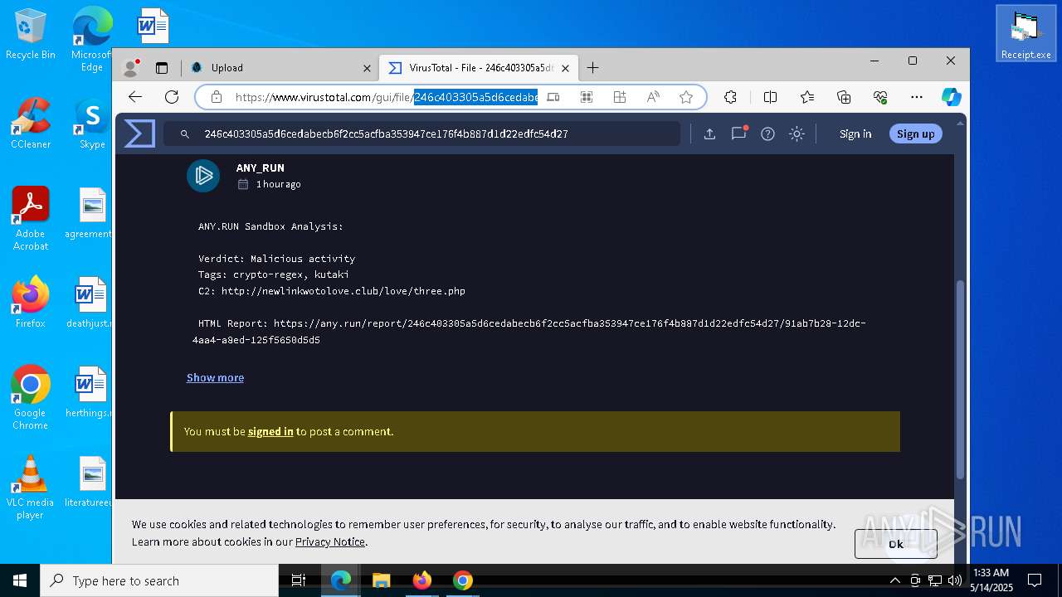The height and width of the screenshot is (597, 1062).
Task: Click the site info lock icon
Action: click(217, 97)
